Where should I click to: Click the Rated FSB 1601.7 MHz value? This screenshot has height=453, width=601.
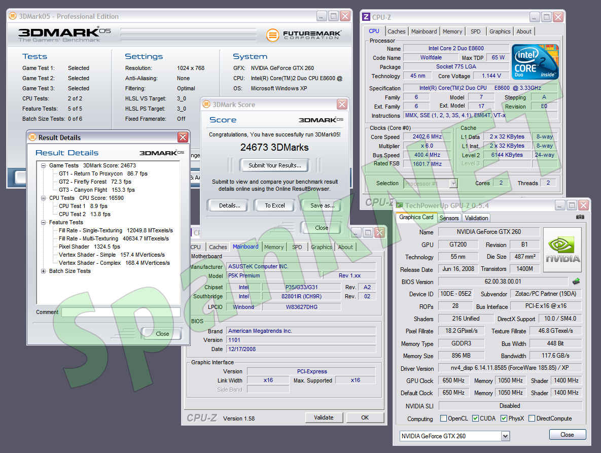coord(427,164)
